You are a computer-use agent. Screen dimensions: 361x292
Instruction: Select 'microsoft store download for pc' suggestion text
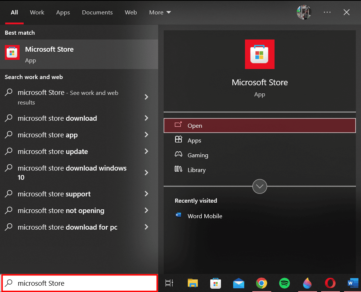click(x=68, y=227)
